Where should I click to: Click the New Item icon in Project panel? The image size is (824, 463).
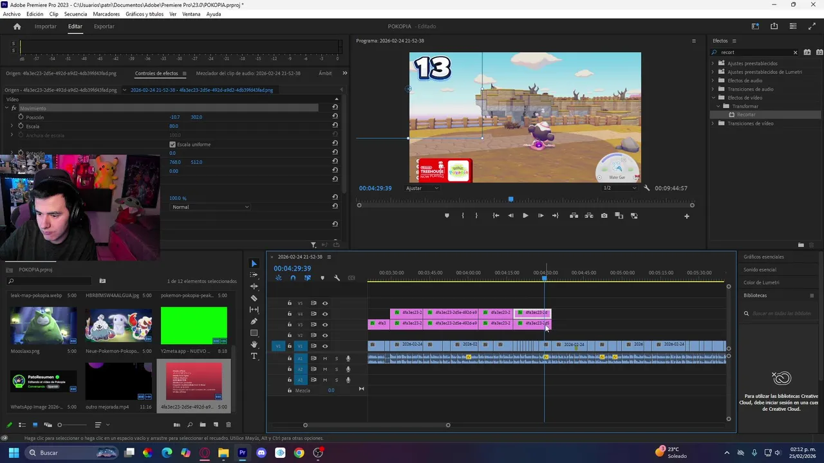coord(216,424)
